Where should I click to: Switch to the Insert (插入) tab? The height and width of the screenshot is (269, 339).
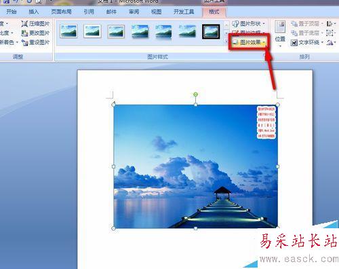point(34,12)
